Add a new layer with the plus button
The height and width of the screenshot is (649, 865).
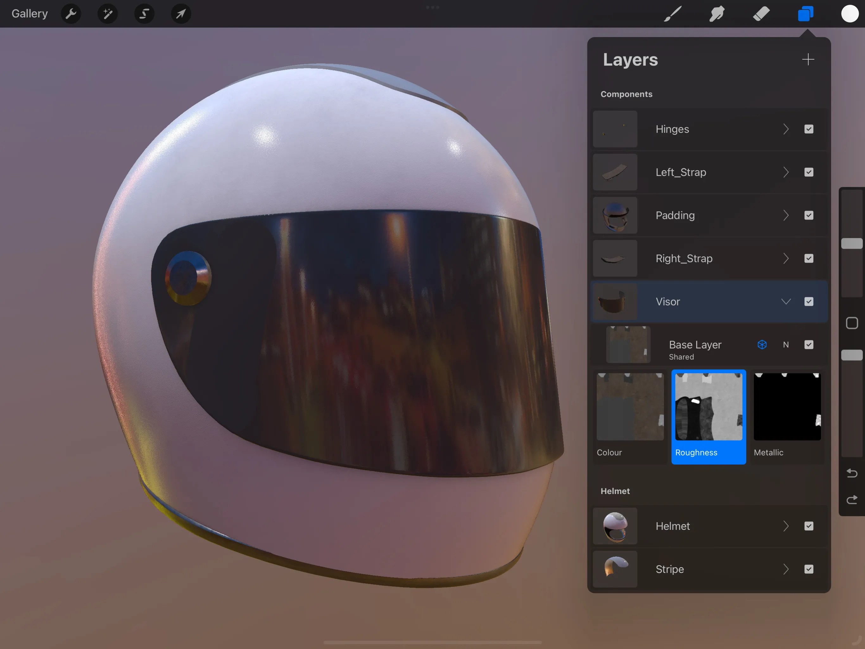tap(808, 60)
